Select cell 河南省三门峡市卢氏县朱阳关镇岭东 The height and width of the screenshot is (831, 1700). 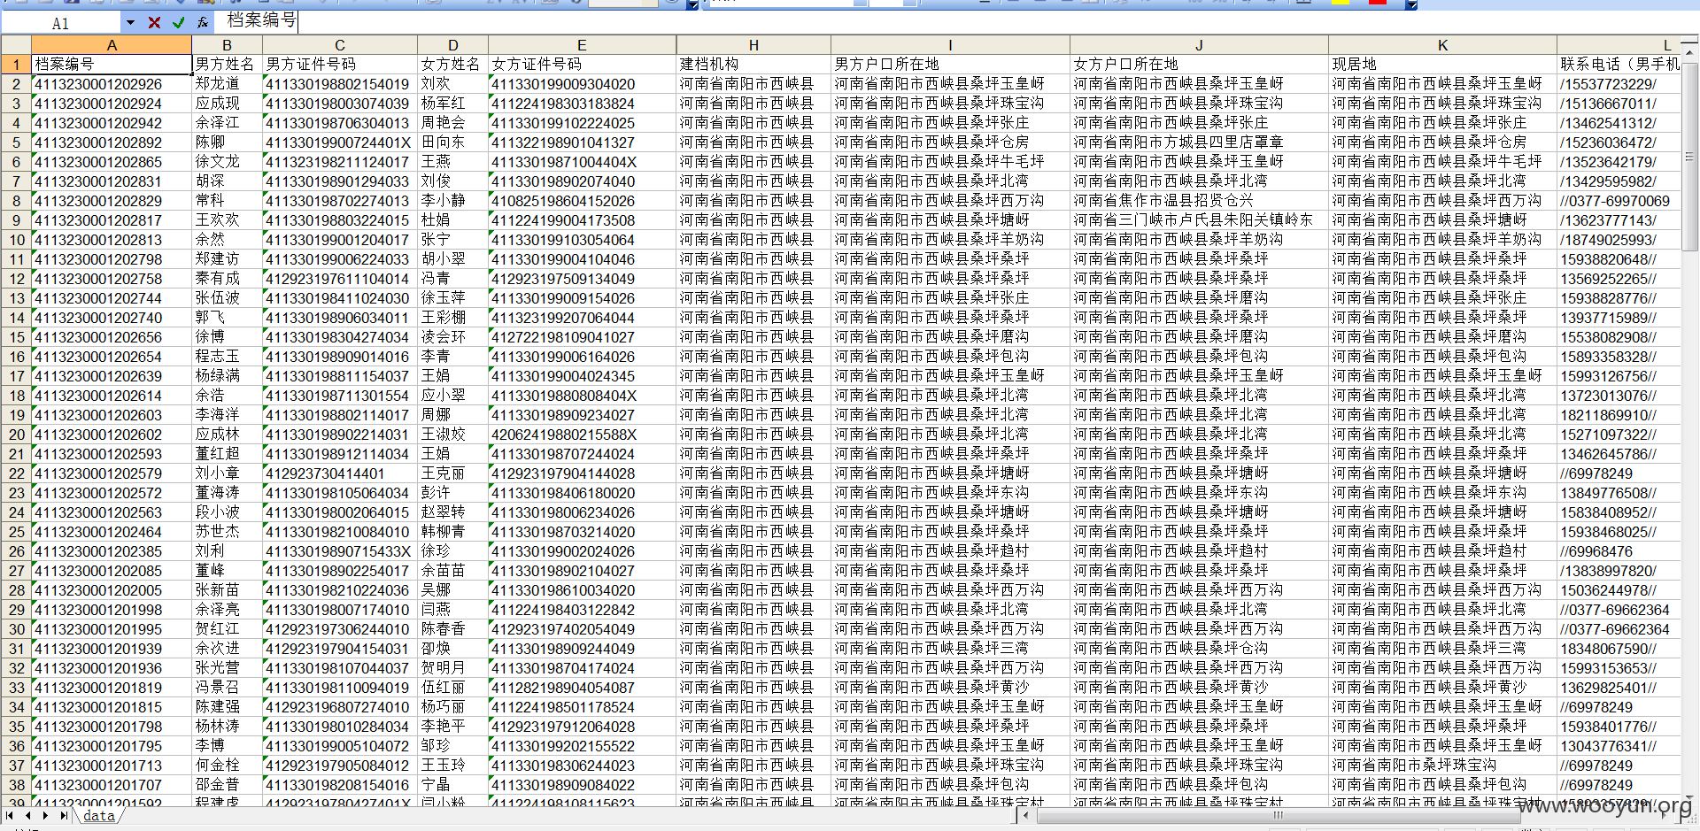tap(1199, 220)
